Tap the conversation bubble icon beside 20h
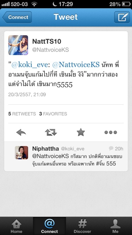132x235 pixels. [x=111, y=148]
